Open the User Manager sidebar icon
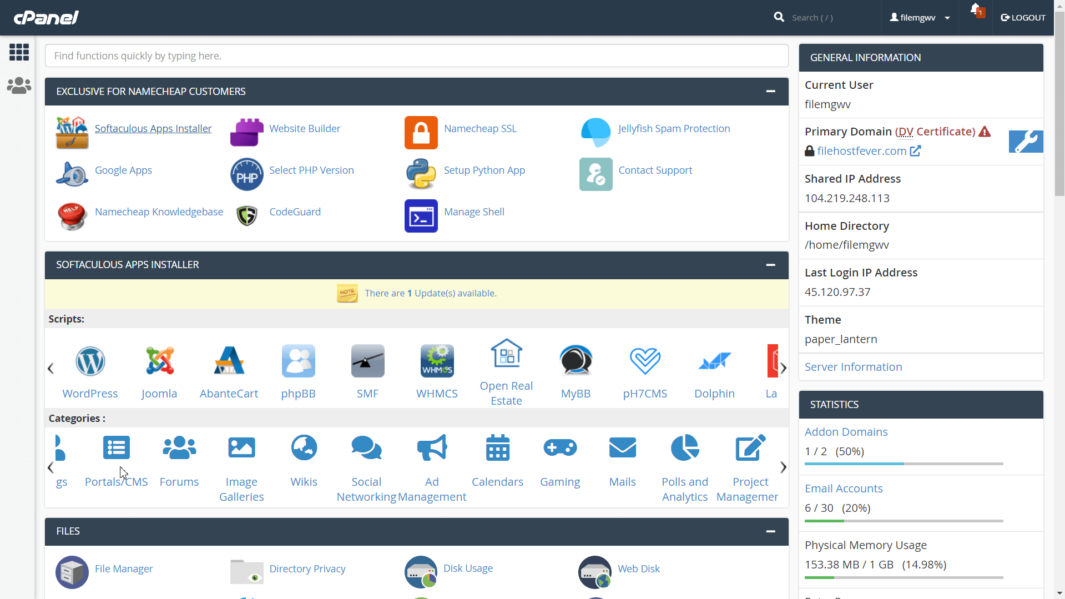The image size is (1065, 599). [x=19, y=85]
